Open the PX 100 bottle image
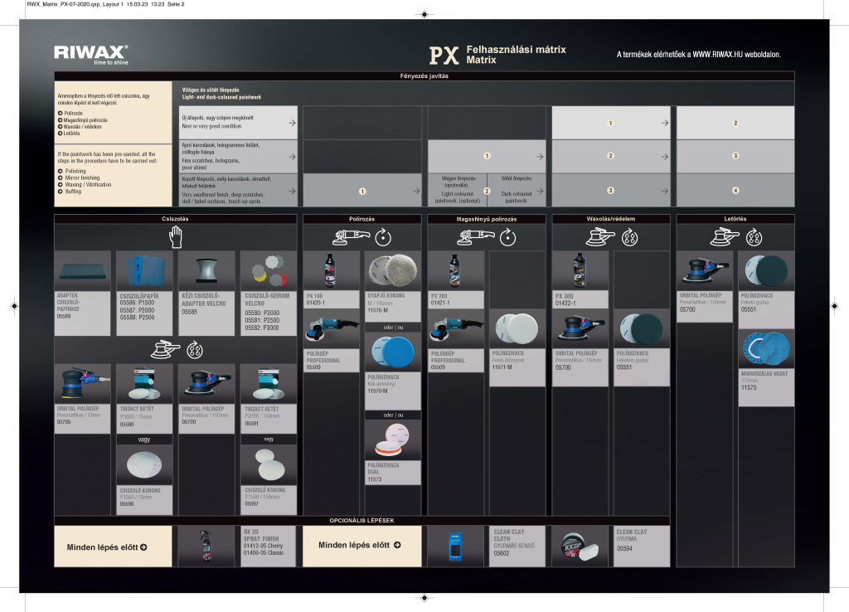Viewport: 849px width, 612px height. click(330, 270)
